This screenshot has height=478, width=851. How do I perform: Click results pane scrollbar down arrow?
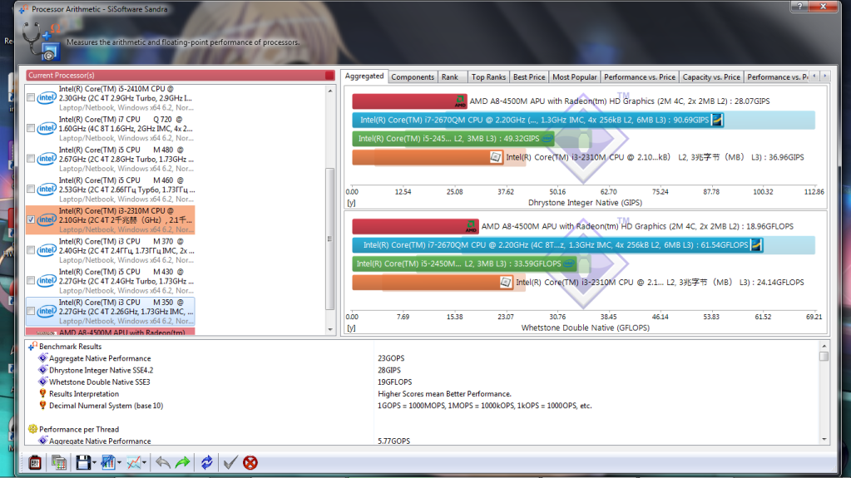pyautogui.click(x=824, y=440)
